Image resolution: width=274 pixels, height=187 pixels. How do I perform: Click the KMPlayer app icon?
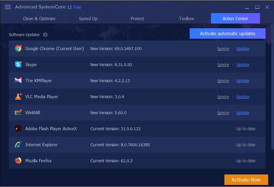pyautogui.click(x=18, y=80)
